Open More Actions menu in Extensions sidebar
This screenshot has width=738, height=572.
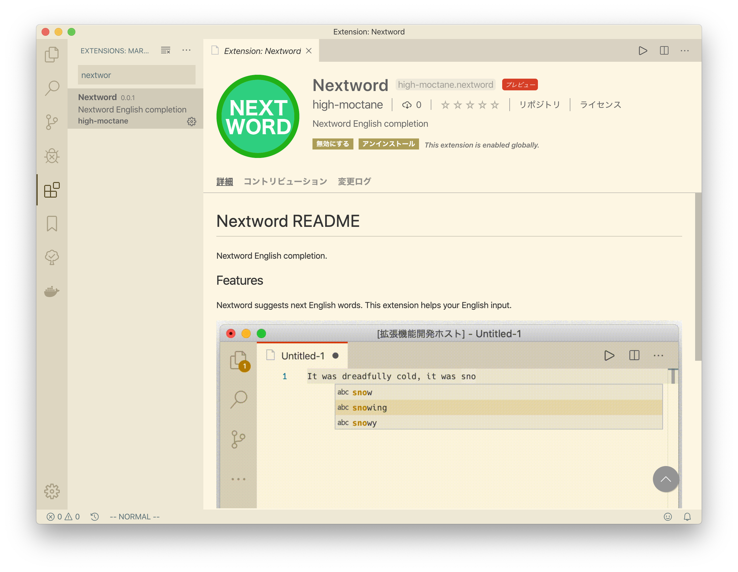click(x=186, y=50)
